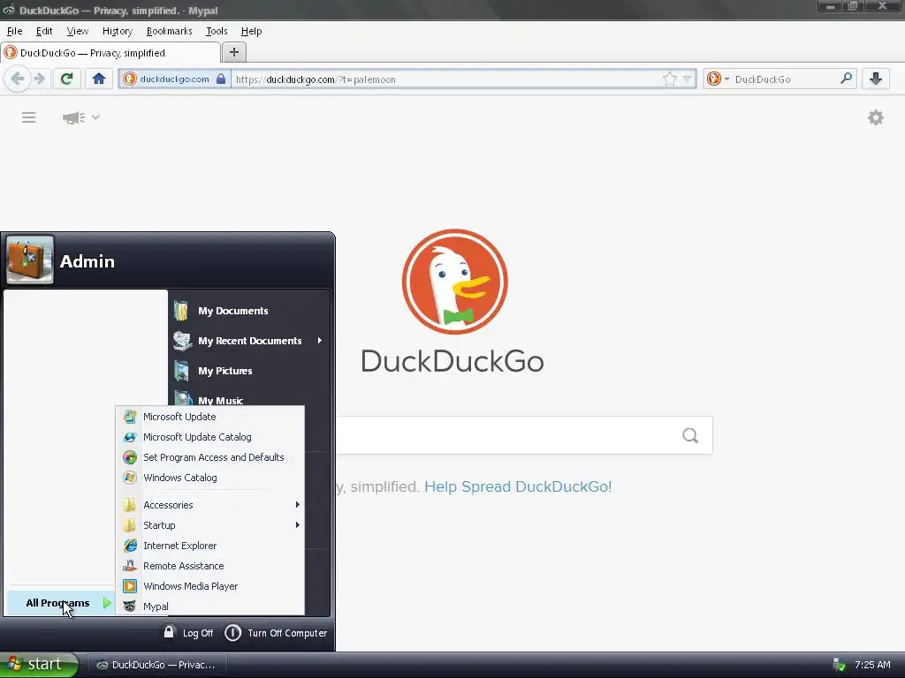Bookmark page with the star icon
The width and height of the screenshot is (905, 678).
(670, 79)
